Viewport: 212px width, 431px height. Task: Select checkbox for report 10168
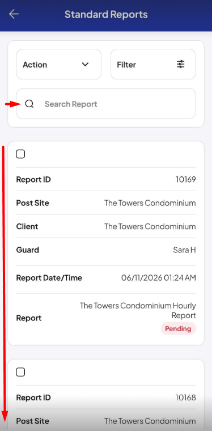click(20, 372)
